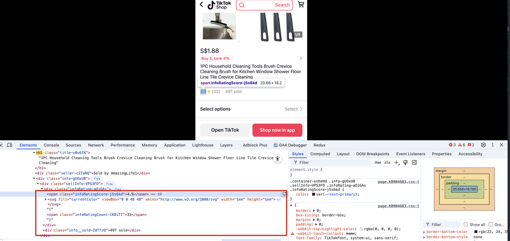Open the errors counter showing 3

(x=452, y=145)
